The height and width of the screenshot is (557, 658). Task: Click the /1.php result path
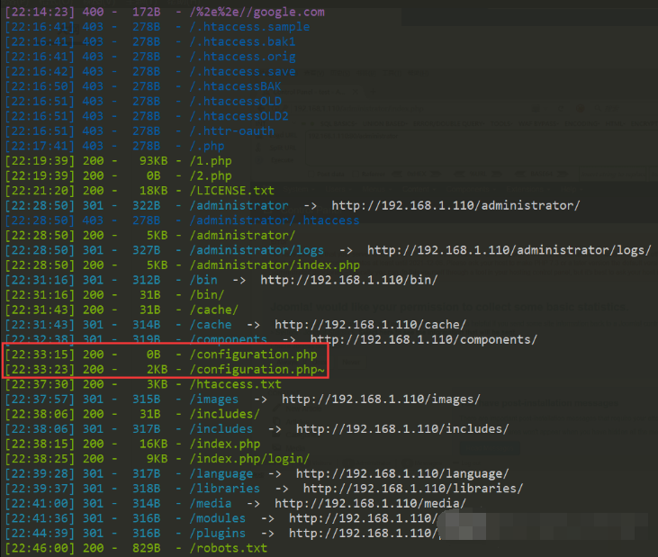point(211,161)
